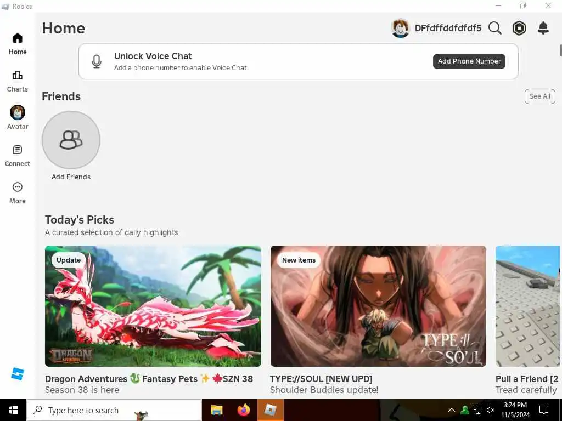Click the Unlock Voice Chat heading

pyautogui.click(x=153, y=56)
